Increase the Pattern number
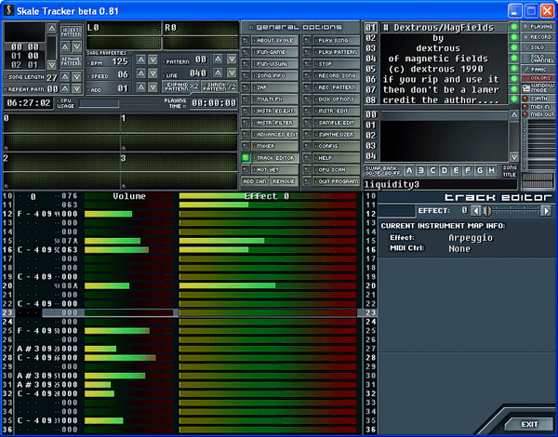 click(219, 59)
